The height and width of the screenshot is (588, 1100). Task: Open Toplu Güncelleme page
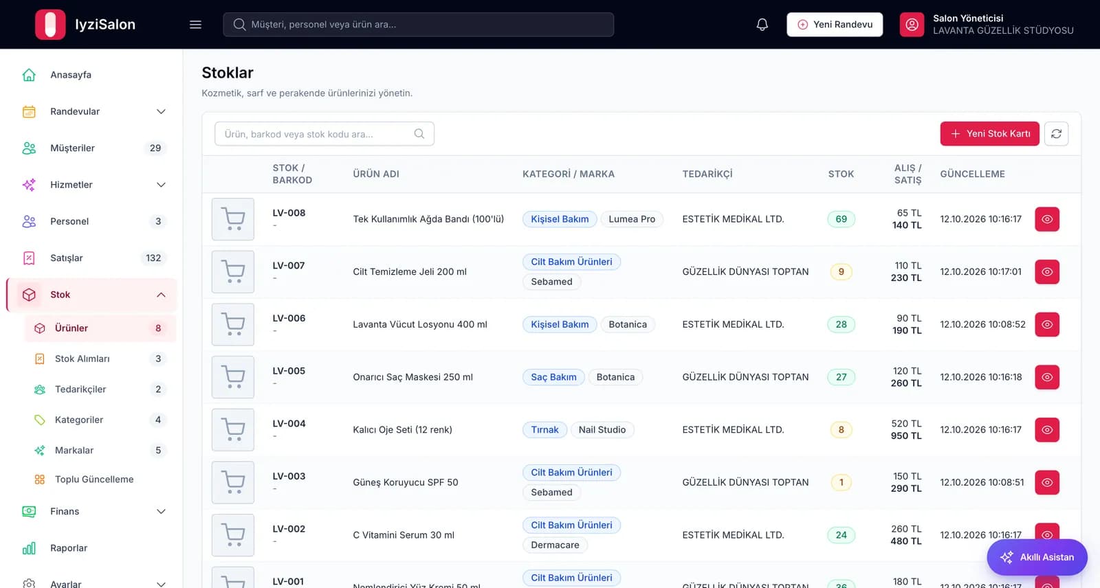pyautogui.click(x=100, y=479)
